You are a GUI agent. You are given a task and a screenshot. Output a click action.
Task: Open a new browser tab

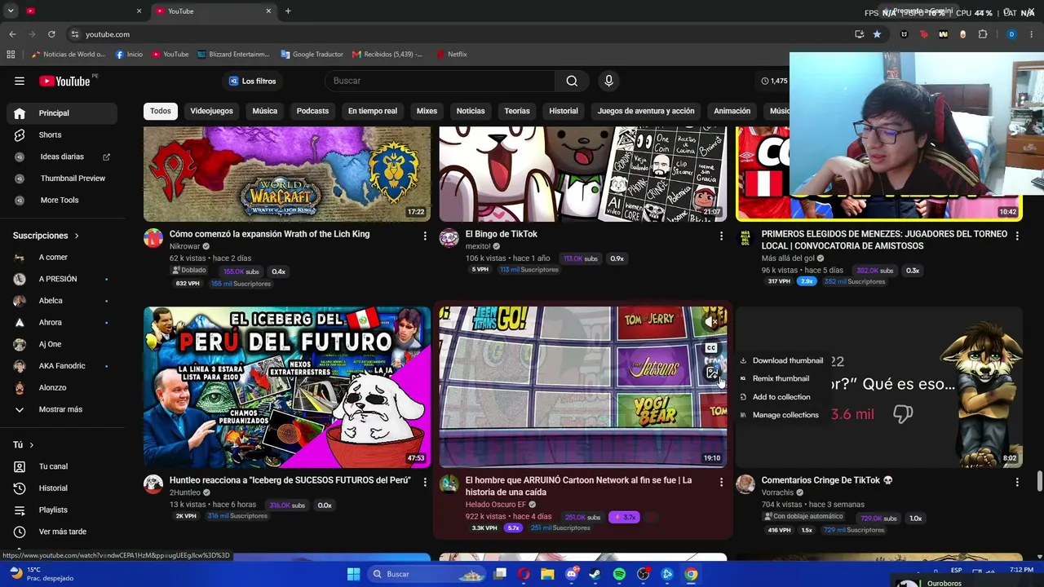point(288,11)
